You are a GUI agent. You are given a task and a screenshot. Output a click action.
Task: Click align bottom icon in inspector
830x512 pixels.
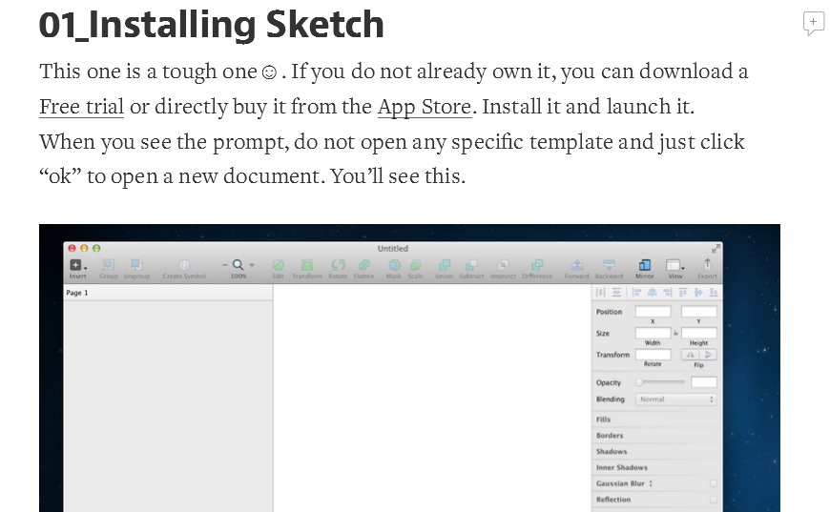pyautogui.click(x=714, y=293)
